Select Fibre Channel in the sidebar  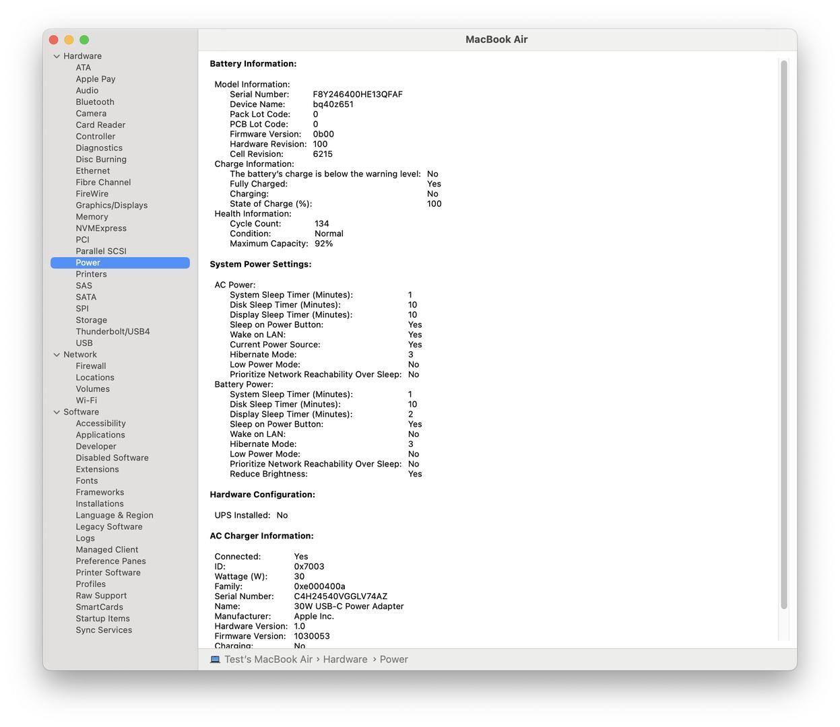(x=103, y=182)
